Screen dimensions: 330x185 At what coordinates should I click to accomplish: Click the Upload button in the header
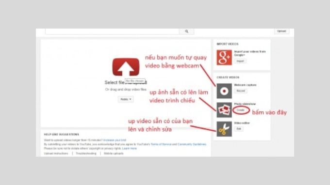(x=281, y=31)
